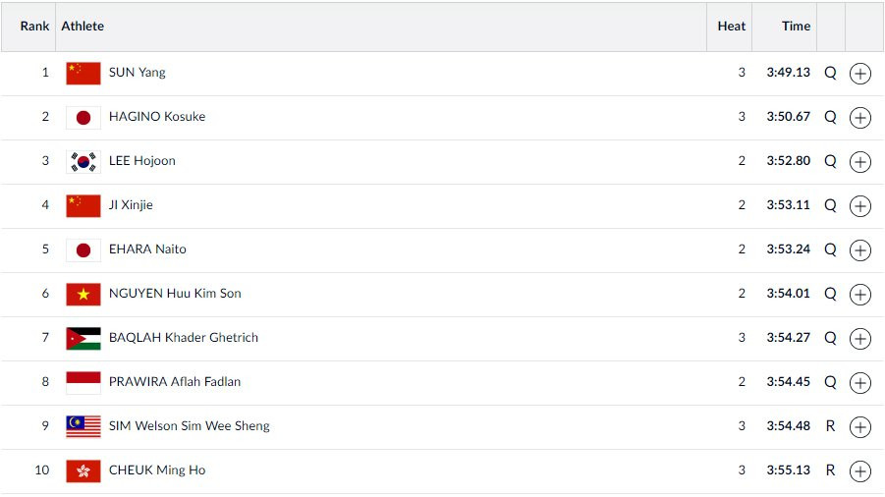Click the Hong Kong flag icon
Screen dimensions: 885x497
83,470
